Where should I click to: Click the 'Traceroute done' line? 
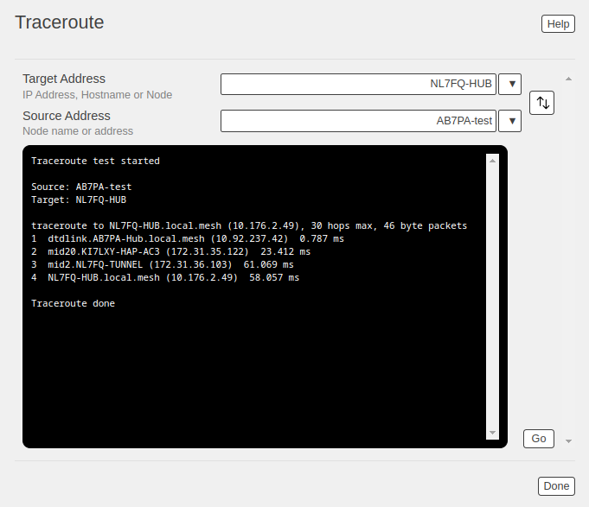(73, 303)
